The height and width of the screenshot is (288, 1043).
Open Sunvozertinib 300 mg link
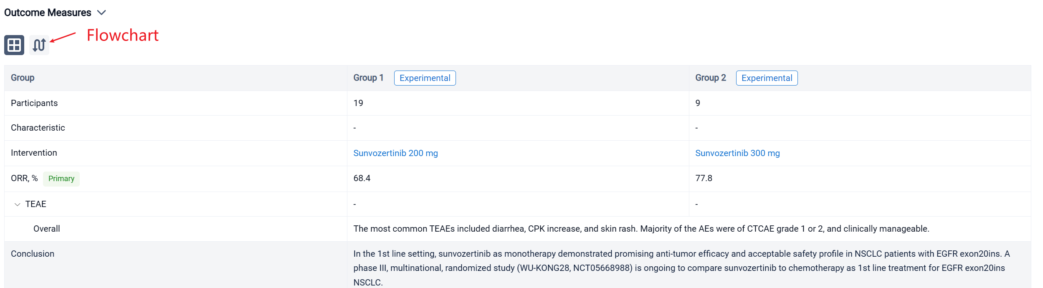coord(737,153)
